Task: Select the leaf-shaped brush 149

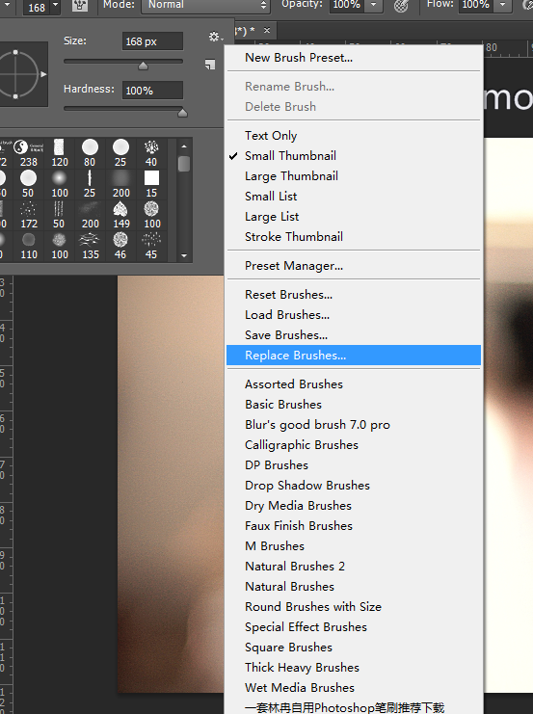Action: point(120,216)
